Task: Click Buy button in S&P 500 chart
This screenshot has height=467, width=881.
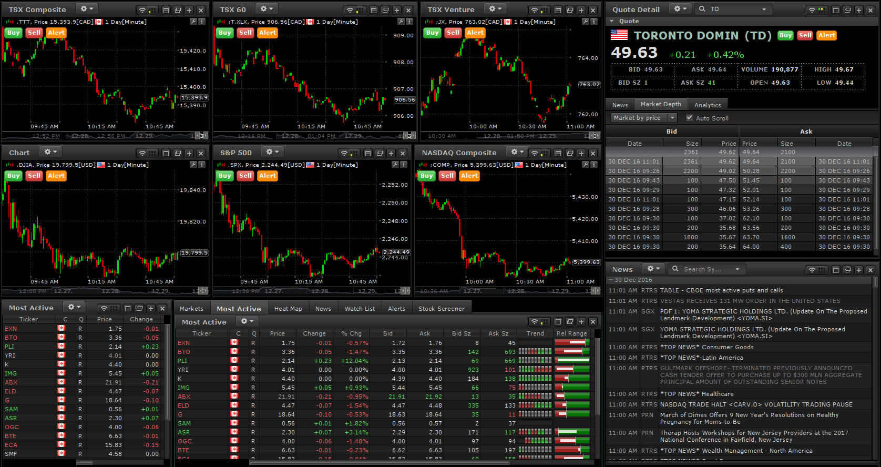Action: 225,176
